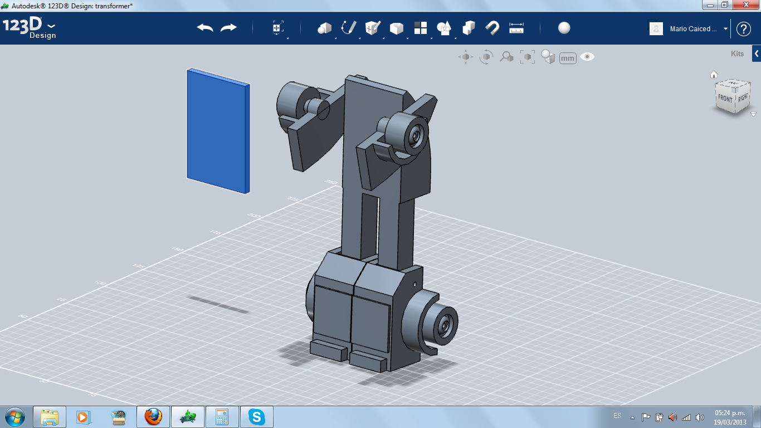The width and height of the screenshot is (761, 428).
Task: Undo the last action
Action: (x=205, y=28)
